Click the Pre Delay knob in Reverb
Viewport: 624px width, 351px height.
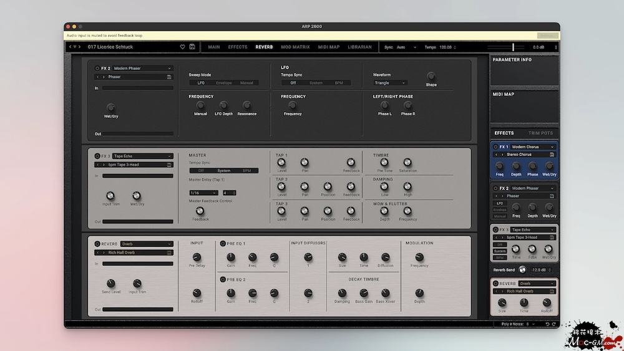pos(197,257)
